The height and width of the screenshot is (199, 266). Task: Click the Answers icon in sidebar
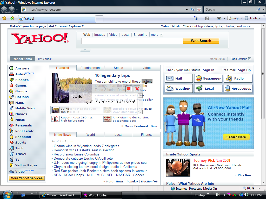[x=11, y=68]
